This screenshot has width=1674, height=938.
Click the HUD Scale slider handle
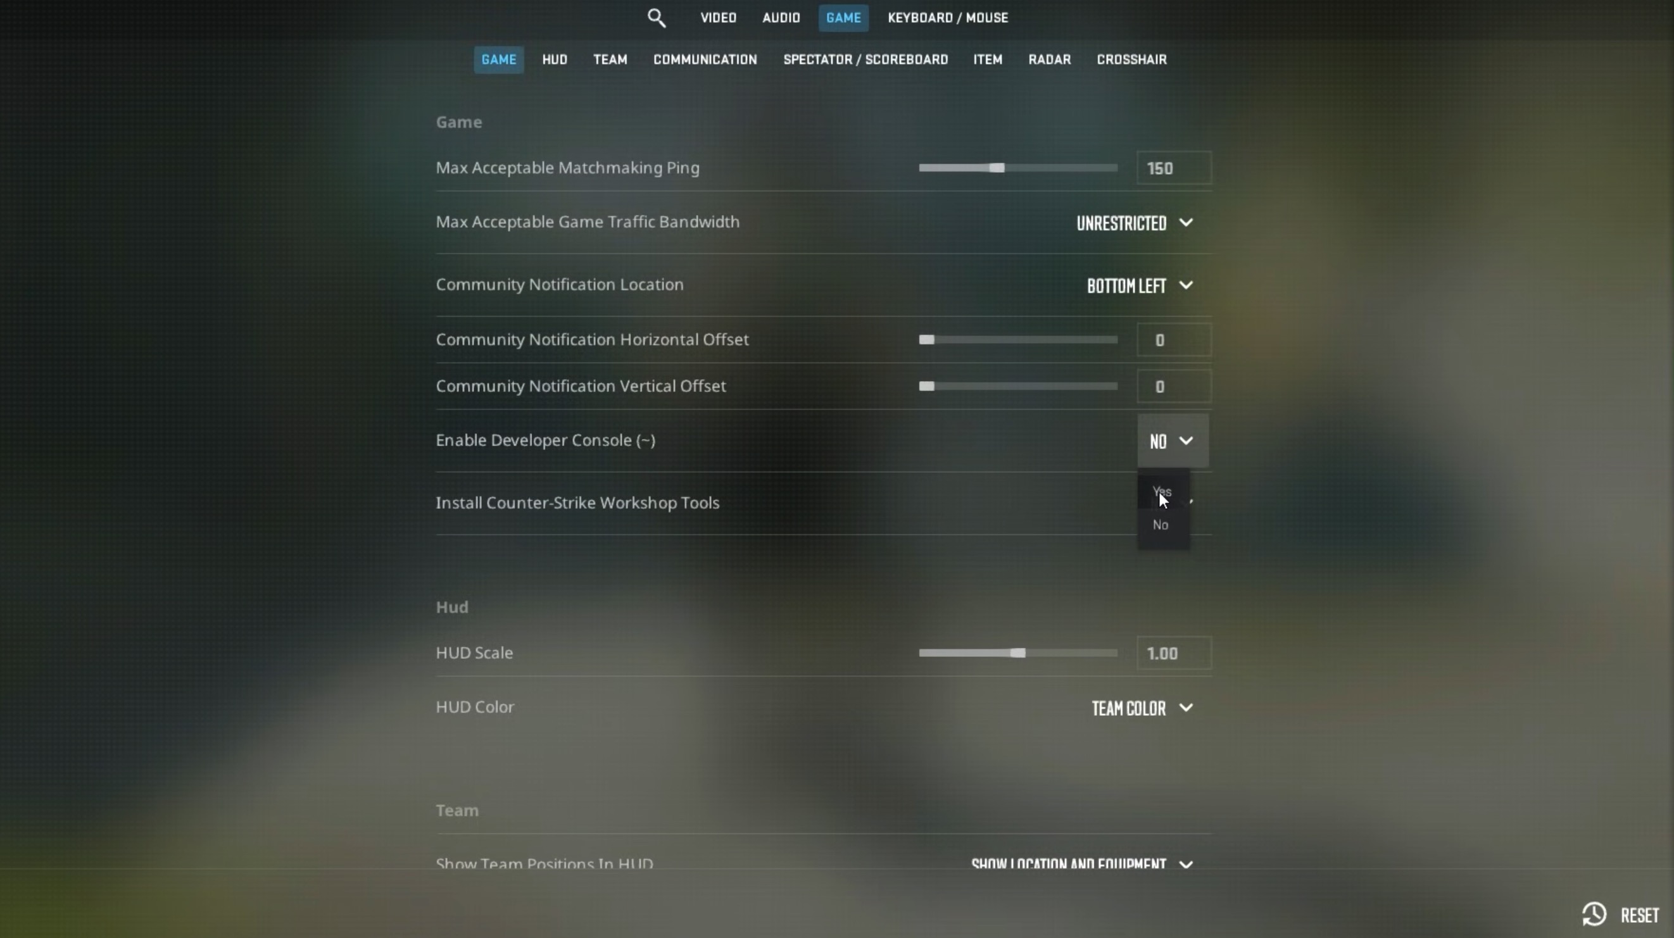pos(1017,653)
